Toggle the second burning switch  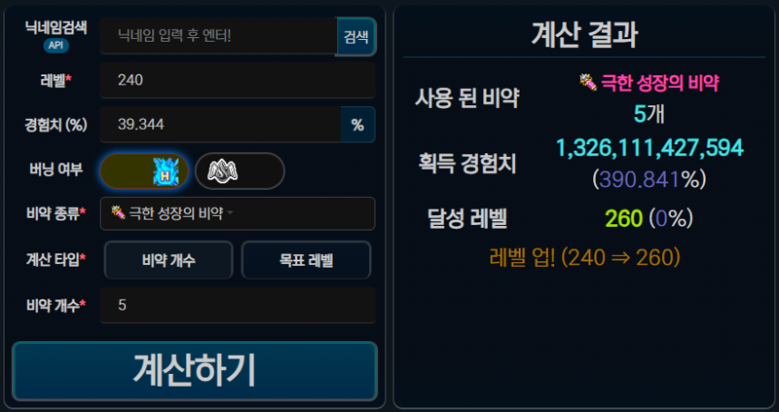coord(240,171)
